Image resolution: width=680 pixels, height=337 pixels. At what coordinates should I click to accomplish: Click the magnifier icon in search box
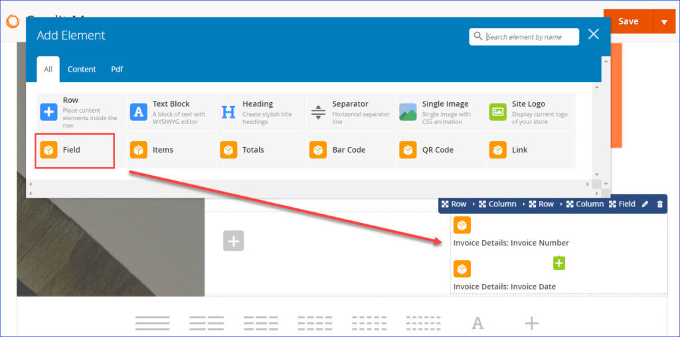pyautogui.click(x=478, y=36)
